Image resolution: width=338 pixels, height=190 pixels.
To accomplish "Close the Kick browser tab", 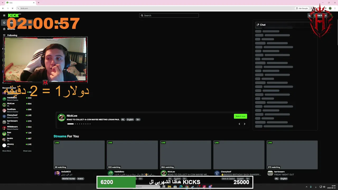I will pyautogui.click(x=34, y=3).
